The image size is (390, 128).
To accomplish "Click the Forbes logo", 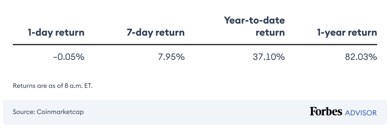I will (326, 112).
